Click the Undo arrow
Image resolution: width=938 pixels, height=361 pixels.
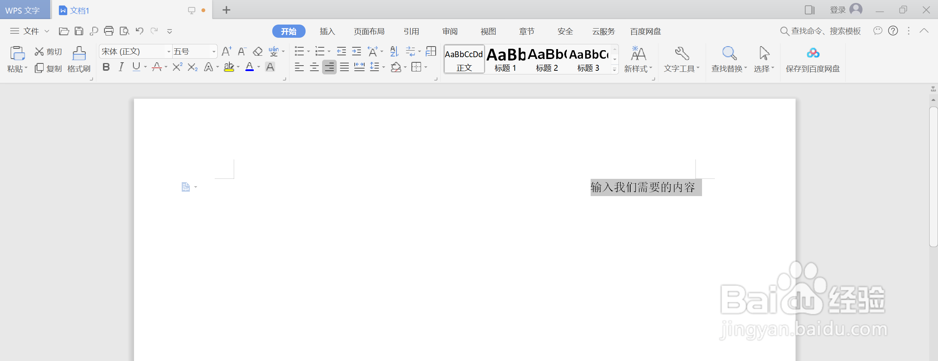139,31
